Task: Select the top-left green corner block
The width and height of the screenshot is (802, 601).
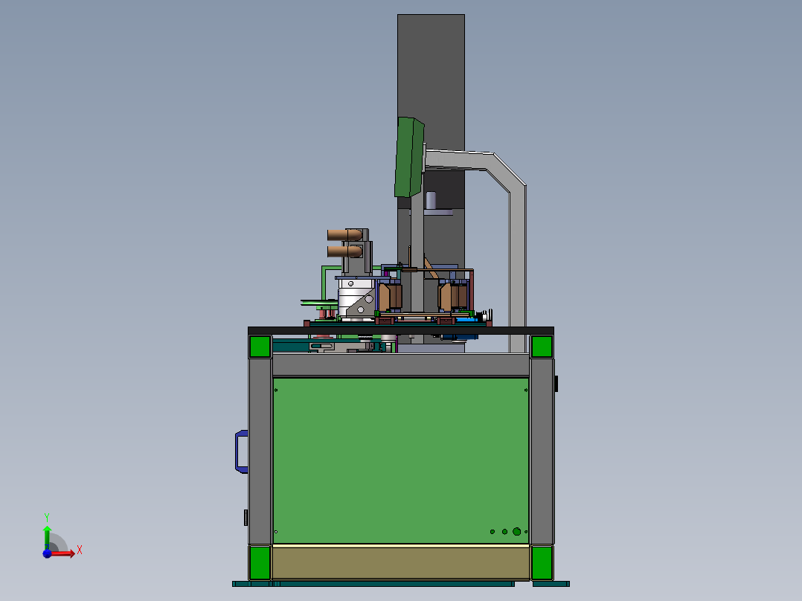Action: [260, 347]
